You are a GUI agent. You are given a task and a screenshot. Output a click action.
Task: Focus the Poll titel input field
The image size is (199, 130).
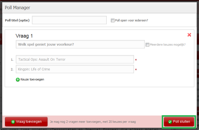point(69,20)
